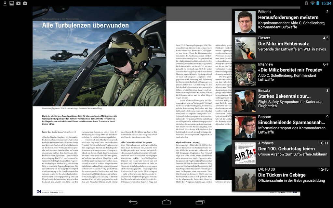The height and width of the screenshot is (208, 333).
Task: Tap the 'Airshows' category label
Action: pos(266,143)
